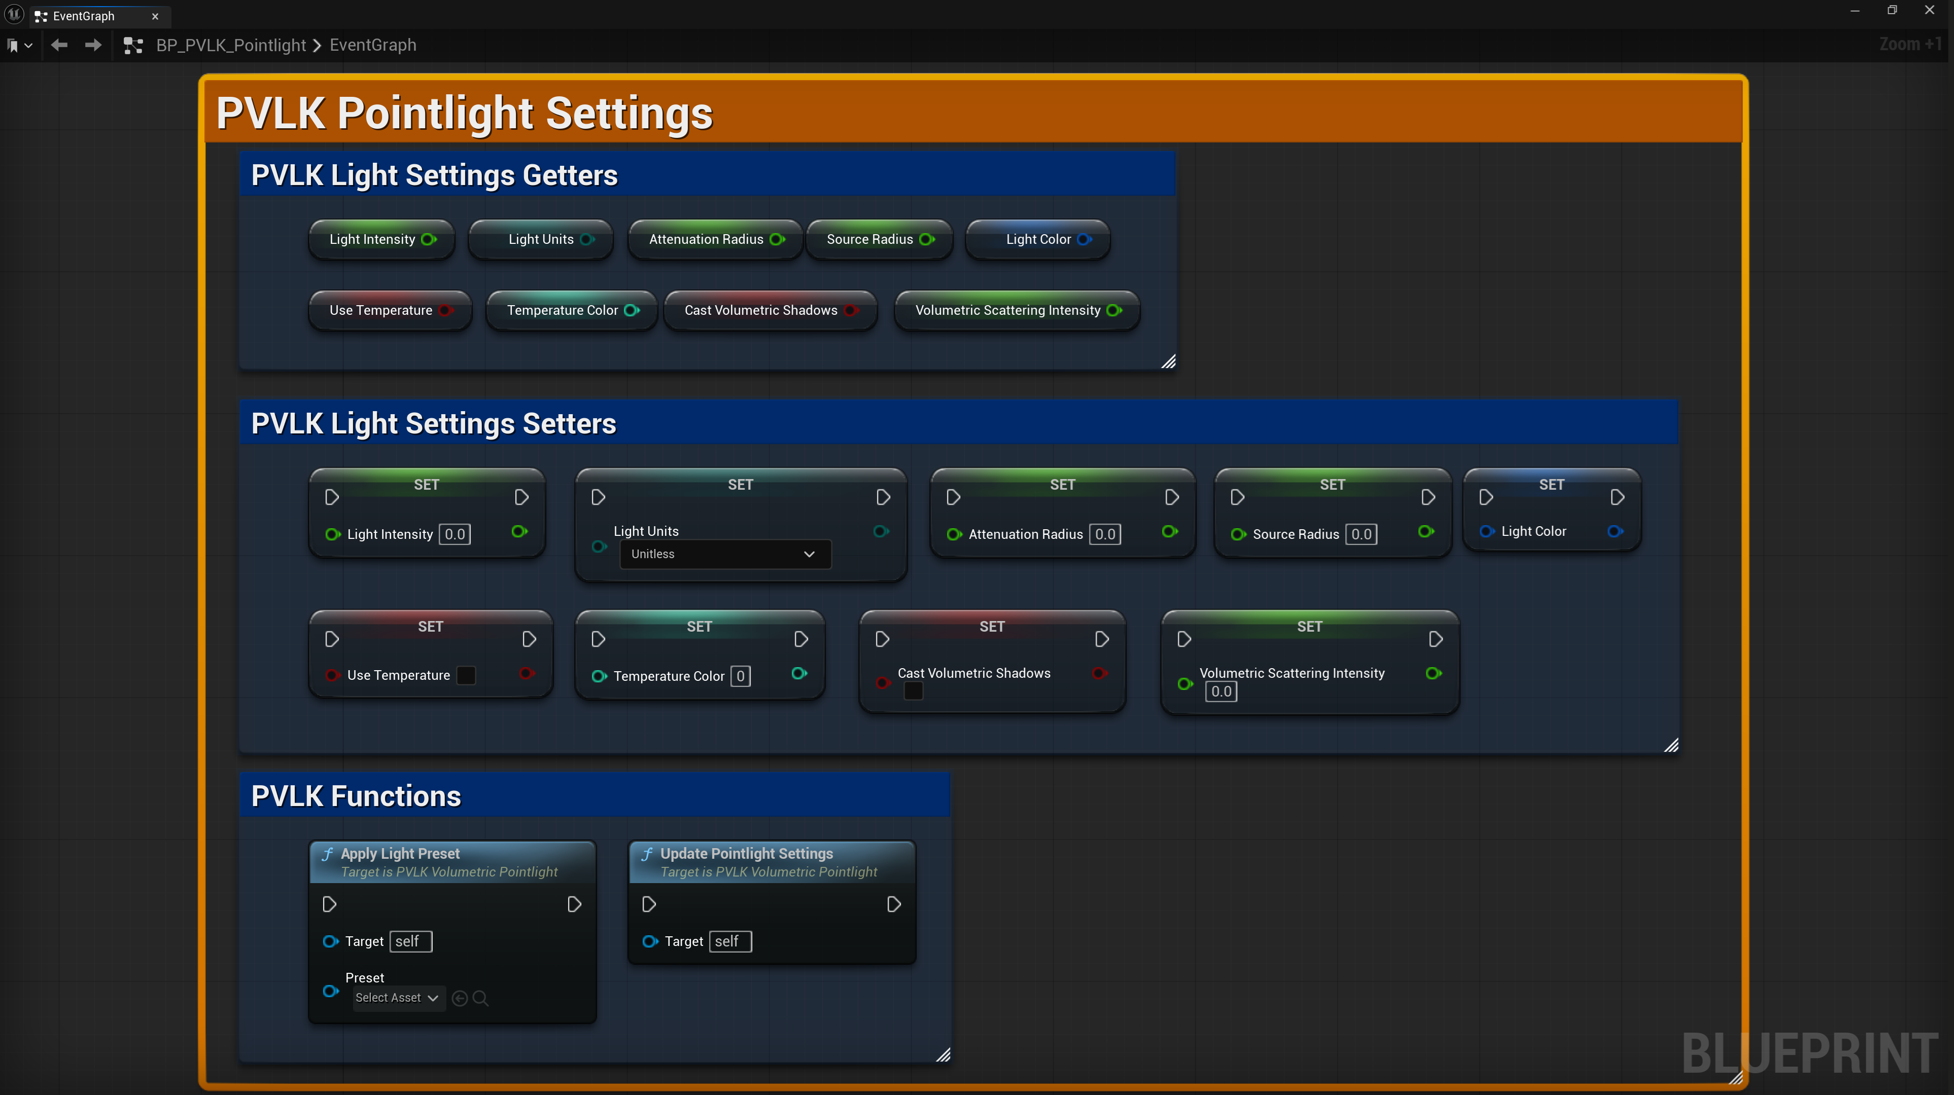Click the graph icon beside BP_PVLK_Pointlight
This screenshot has height=1095, width=1954.
tap(133, 46)
